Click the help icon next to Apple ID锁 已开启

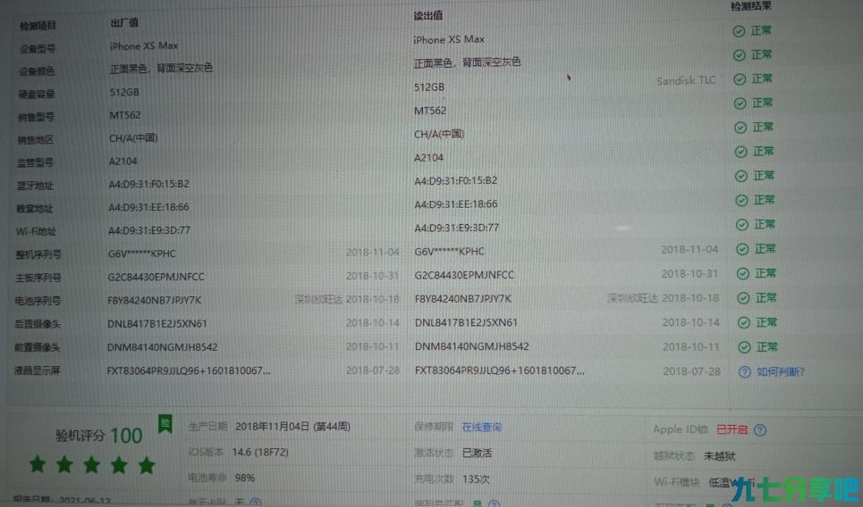coord(760,430)
